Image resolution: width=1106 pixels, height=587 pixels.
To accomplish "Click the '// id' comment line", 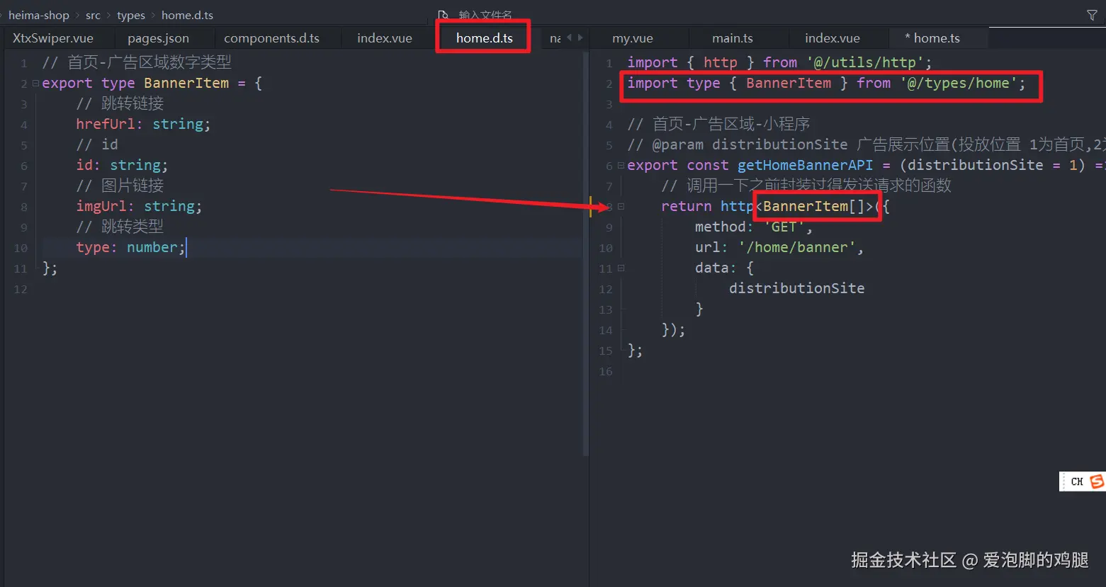I will tap(97, 144).
